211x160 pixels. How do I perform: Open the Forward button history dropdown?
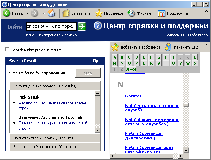[44, 13]
